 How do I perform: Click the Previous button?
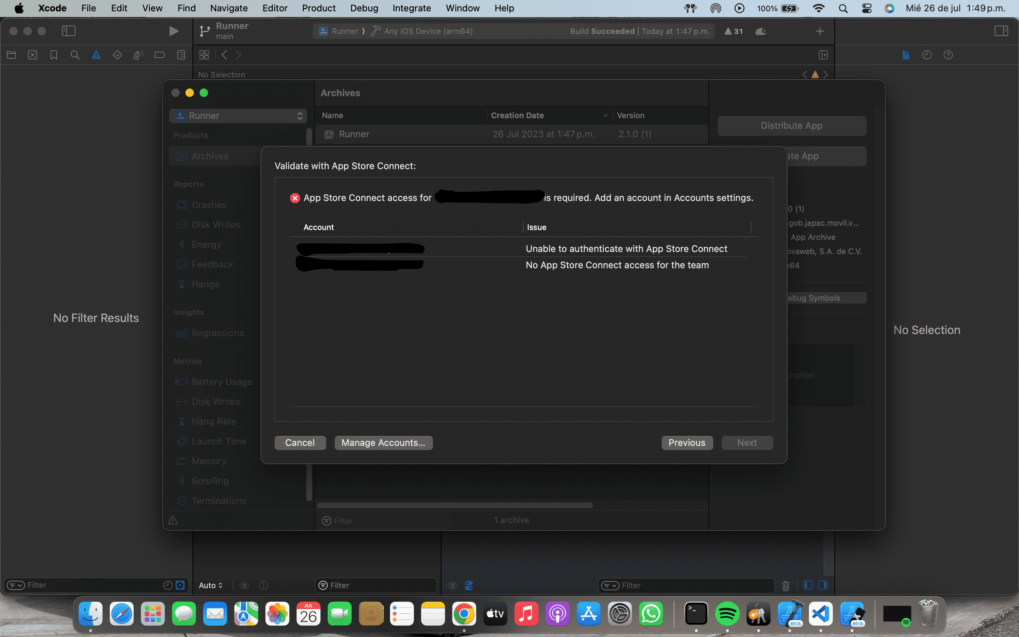pos(687,443)
